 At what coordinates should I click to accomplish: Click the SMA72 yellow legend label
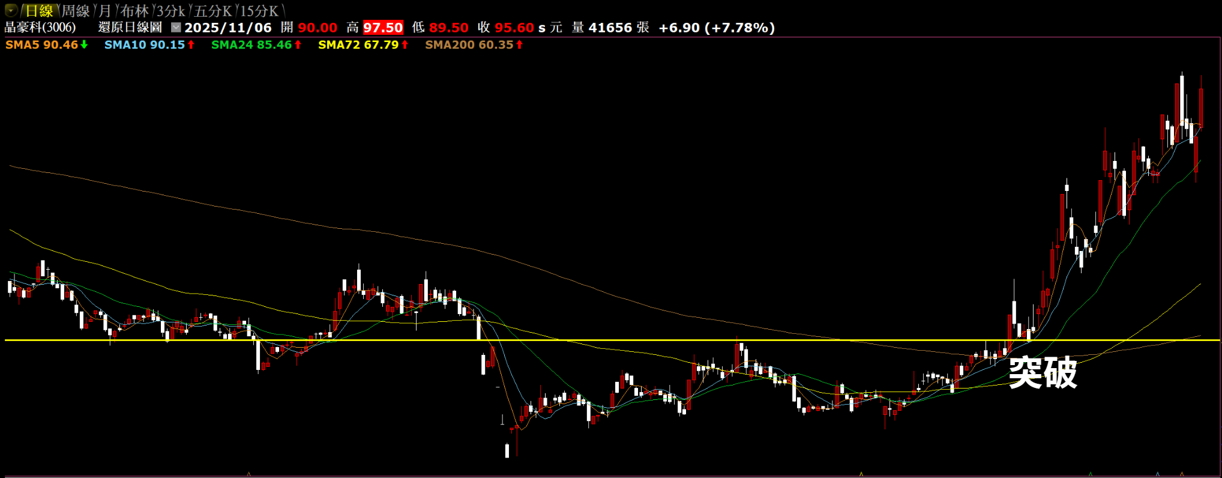pyautogui.click(x=358, y=44)
